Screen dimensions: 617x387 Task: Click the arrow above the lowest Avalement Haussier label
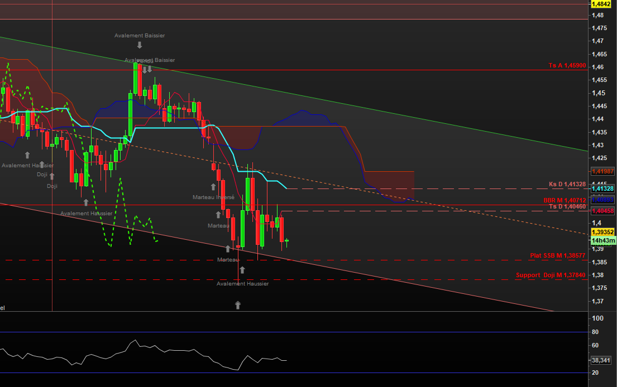pos(242,270)
